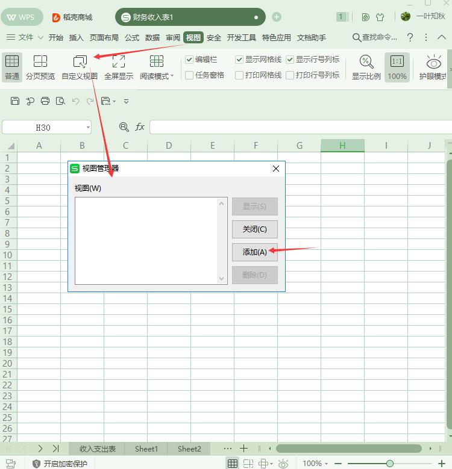Screen dimensions: 452x469
Task: Open the vertical three-dot more menu
Action: pos(426,37)
